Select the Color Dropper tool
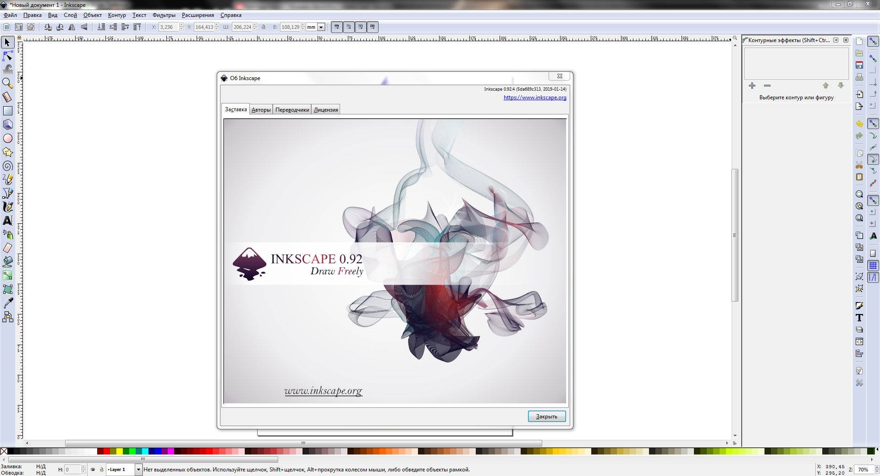 pos(7,303)
